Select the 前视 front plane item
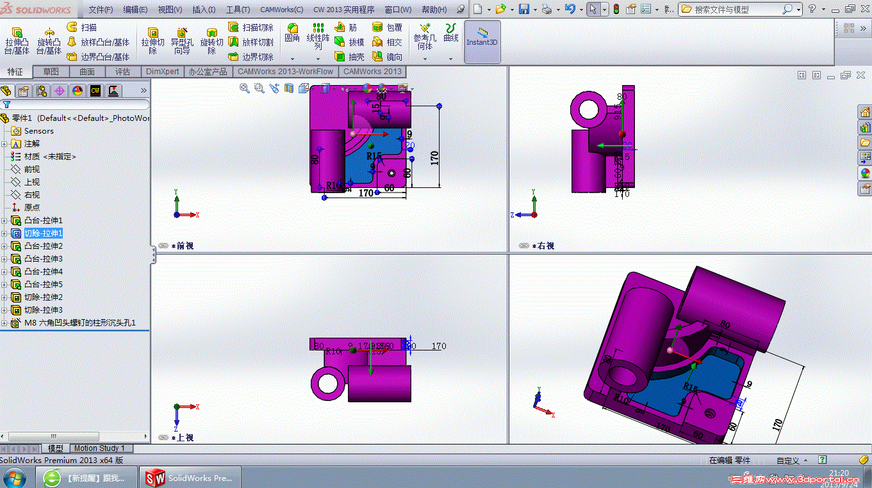872x488 pixels. 32,169
